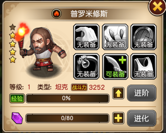Open the round shield equipment slot
Image resolution: width=166 pixels, height=133 pixels.
tap(144, 37)
